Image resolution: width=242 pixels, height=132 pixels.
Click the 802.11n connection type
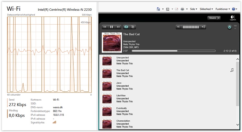(x=57, y=111)
